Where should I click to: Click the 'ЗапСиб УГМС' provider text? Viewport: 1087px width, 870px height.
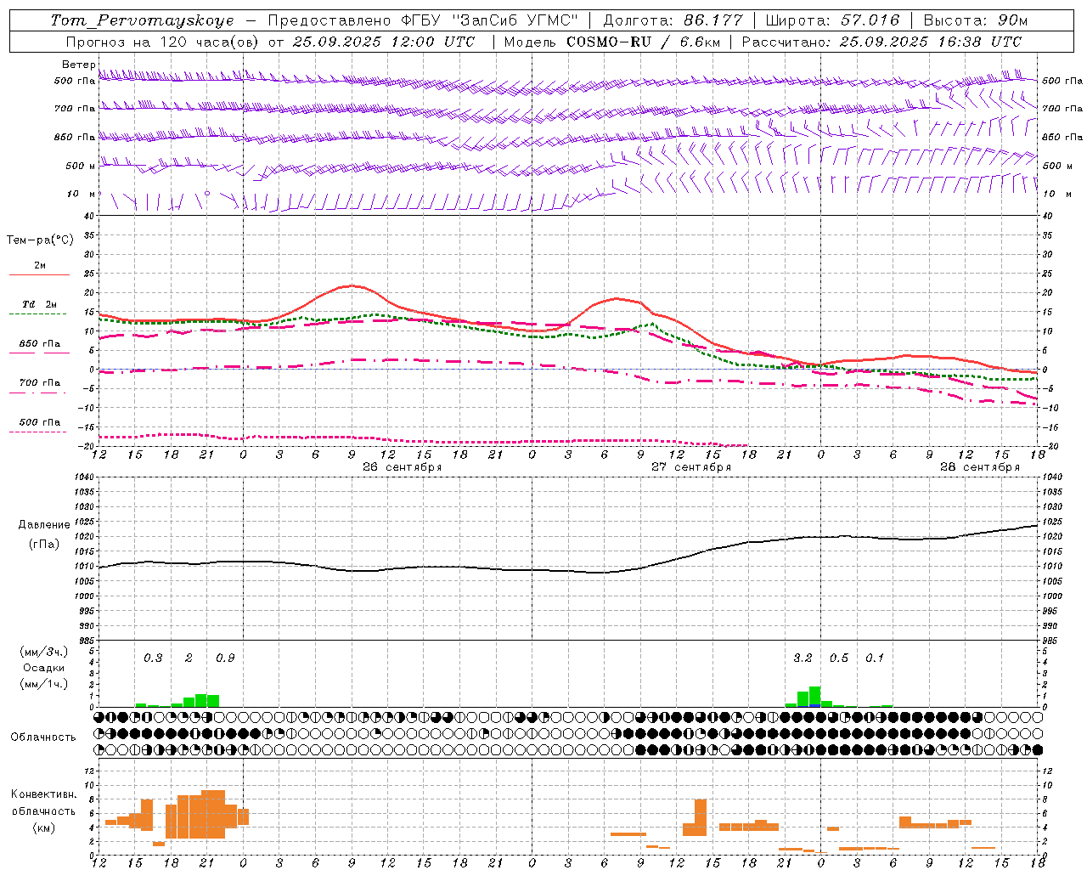515,20
